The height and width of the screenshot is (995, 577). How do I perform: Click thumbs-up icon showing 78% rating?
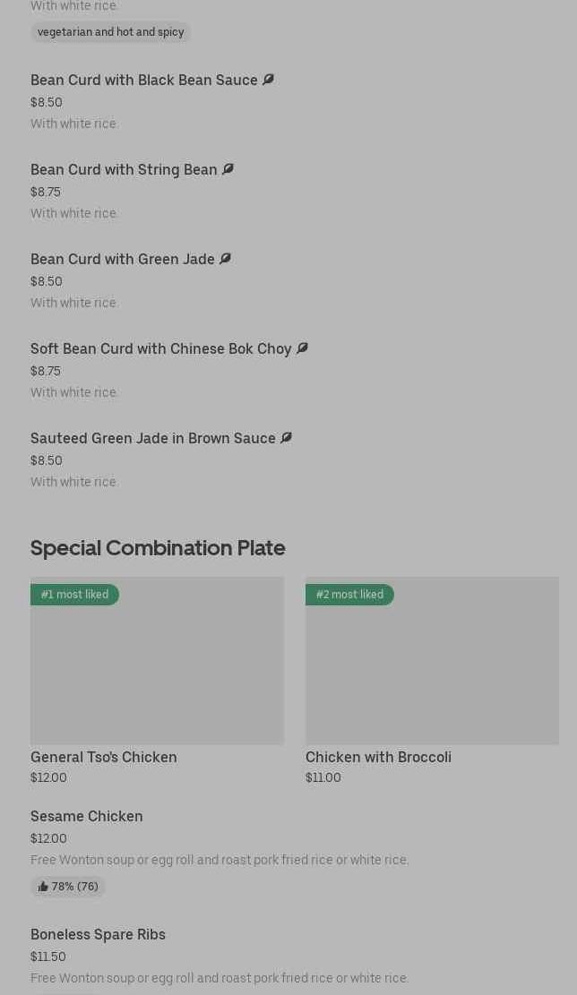coord(43,887)
